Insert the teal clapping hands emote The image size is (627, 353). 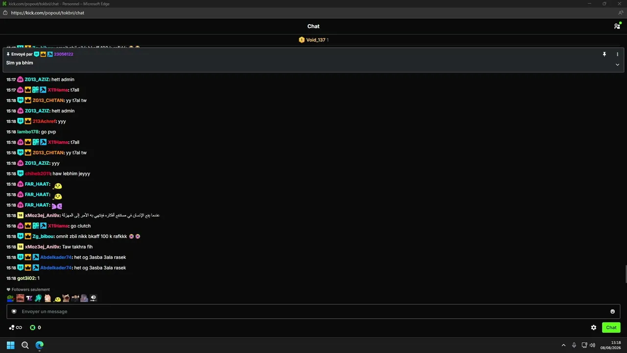click(38, 298)
